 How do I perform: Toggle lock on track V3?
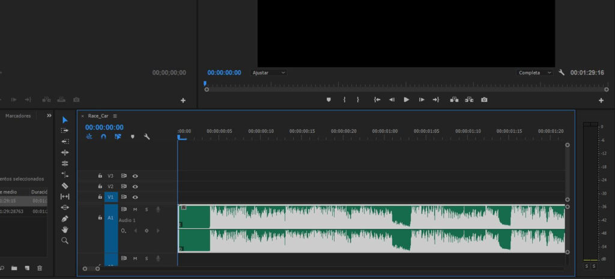(100, 176)
